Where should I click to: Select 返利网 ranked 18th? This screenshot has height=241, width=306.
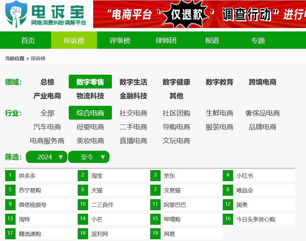click(x=114, y=234)
